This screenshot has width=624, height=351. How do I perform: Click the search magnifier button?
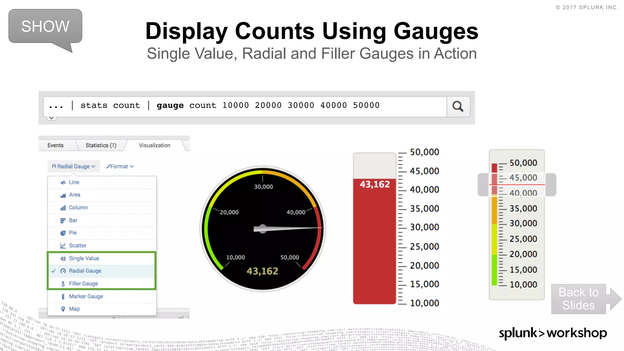click(x=458, y=106)
